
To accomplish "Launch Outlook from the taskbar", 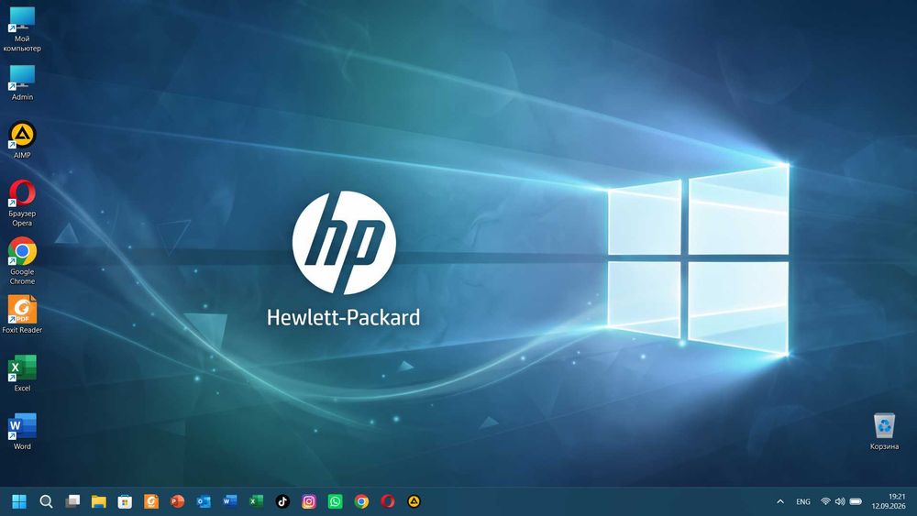I will click(x=204, y=501).
